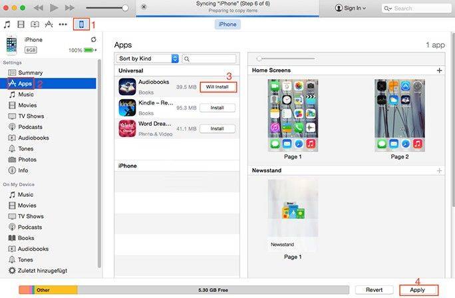Add a new home screen page
This screenshot has width=455, height=298.
coord(439,71)
